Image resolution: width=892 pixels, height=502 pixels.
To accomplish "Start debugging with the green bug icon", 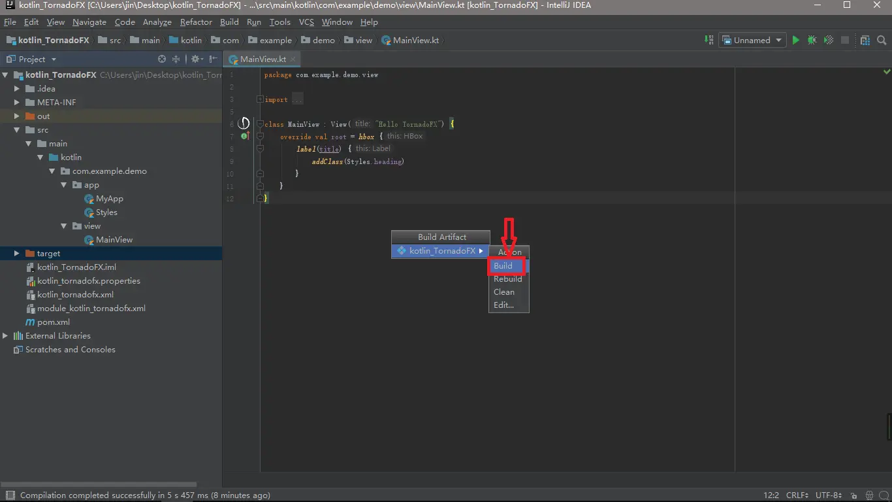I will pyautogui.click(x=812, y=40).
